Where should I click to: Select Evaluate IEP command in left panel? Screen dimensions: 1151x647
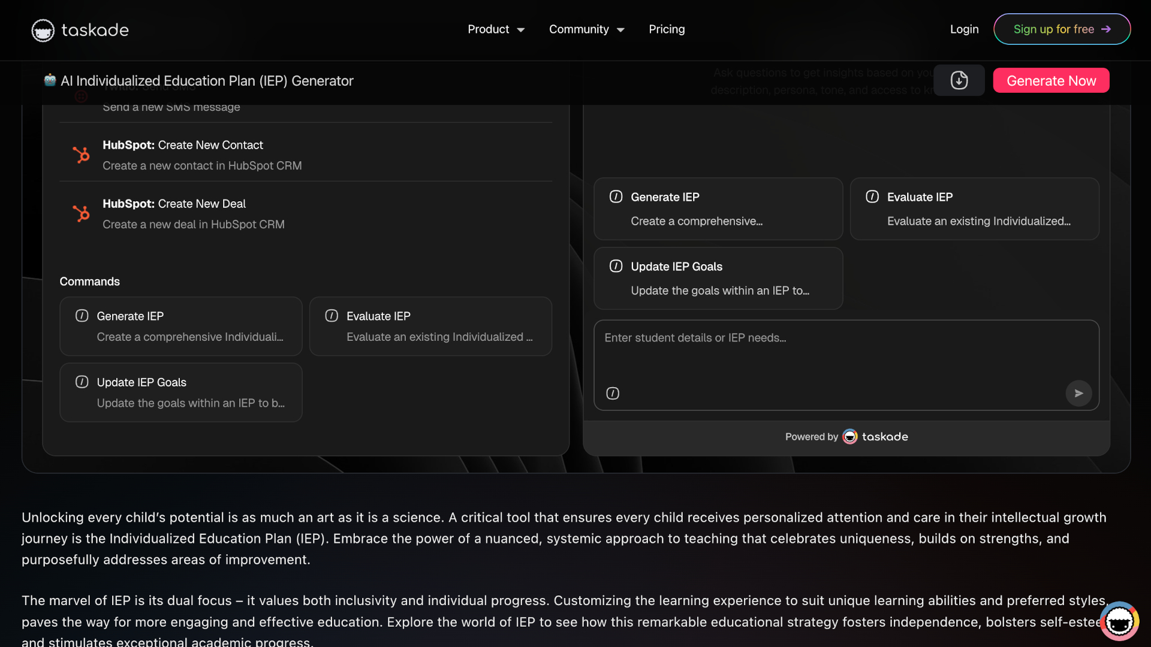tap(430, 326)
